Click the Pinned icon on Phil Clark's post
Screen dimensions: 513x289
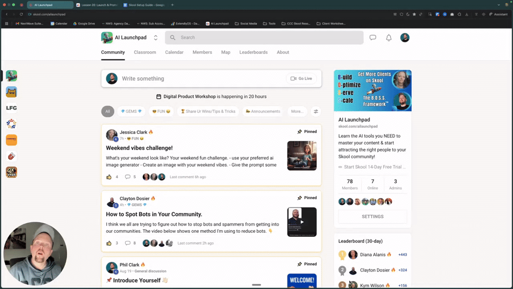click(x=300, y=264)
